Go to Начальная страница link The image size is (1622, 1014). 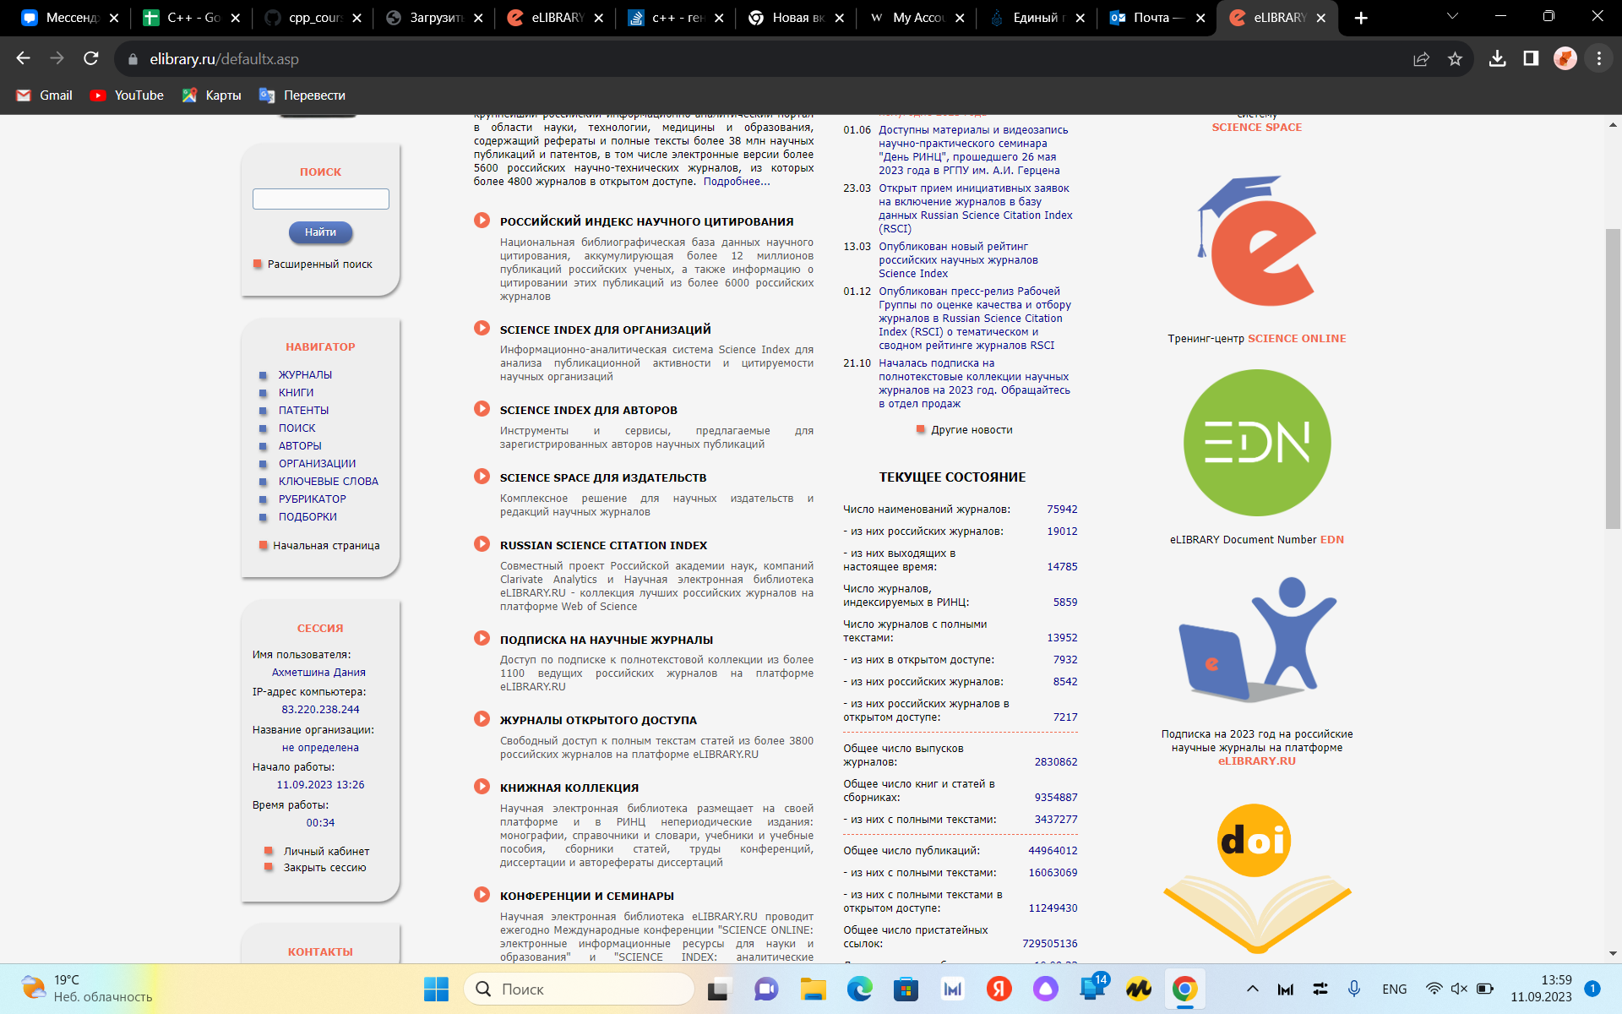click(x=326, y=546)
